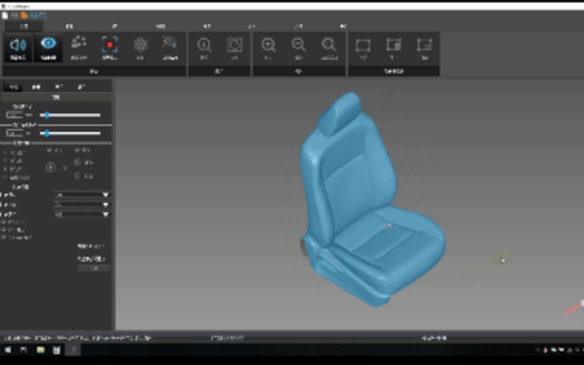Click the highlighted active side panel tab

pyautogui.click(x=13, y=87)
